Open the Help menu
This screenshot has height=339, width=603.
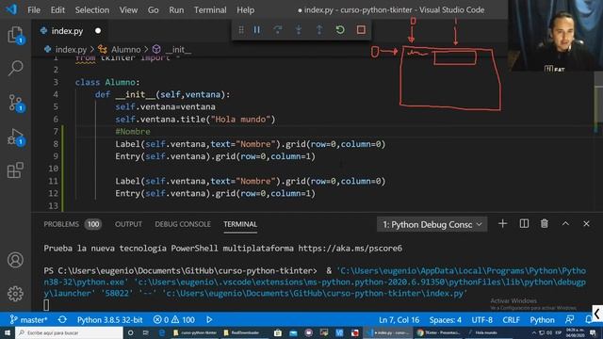tap(245, 10)
